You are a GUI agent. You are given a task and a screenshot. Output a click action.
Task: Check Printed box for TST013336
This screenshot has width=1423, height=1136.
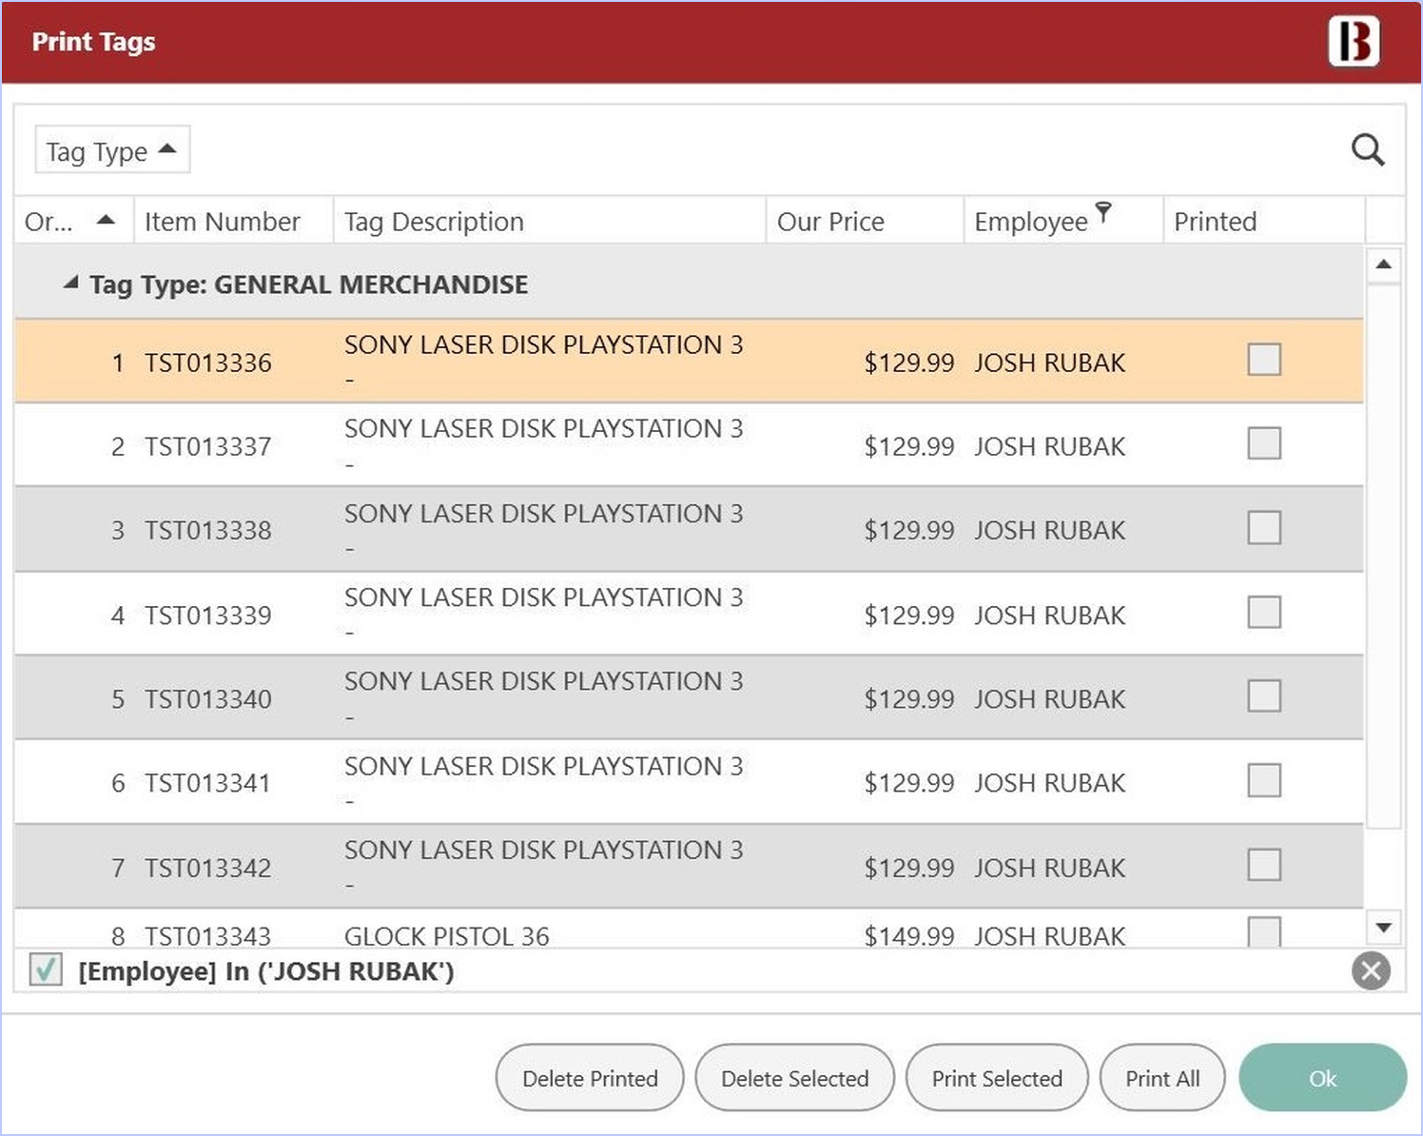1264,360
